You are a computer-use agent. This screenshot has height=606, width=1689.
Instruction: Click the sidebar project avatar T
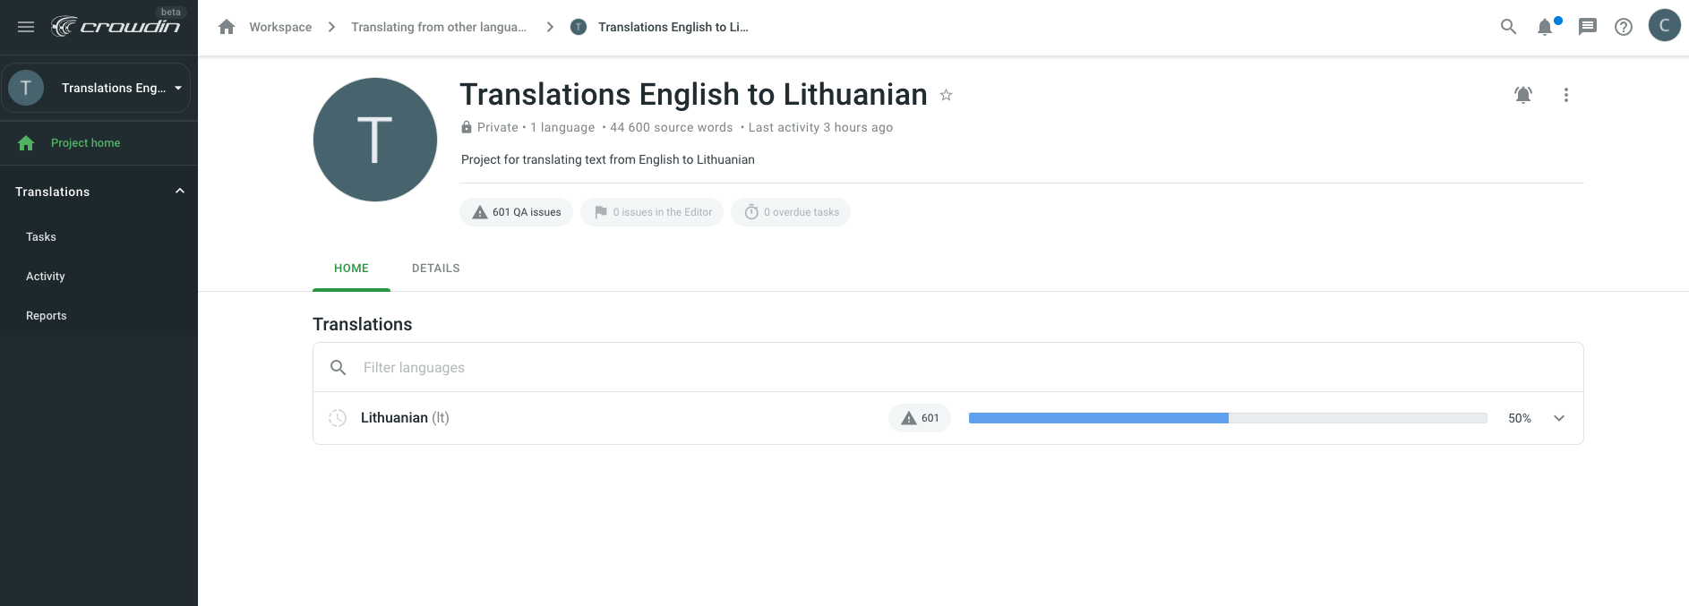pos(26,88)
